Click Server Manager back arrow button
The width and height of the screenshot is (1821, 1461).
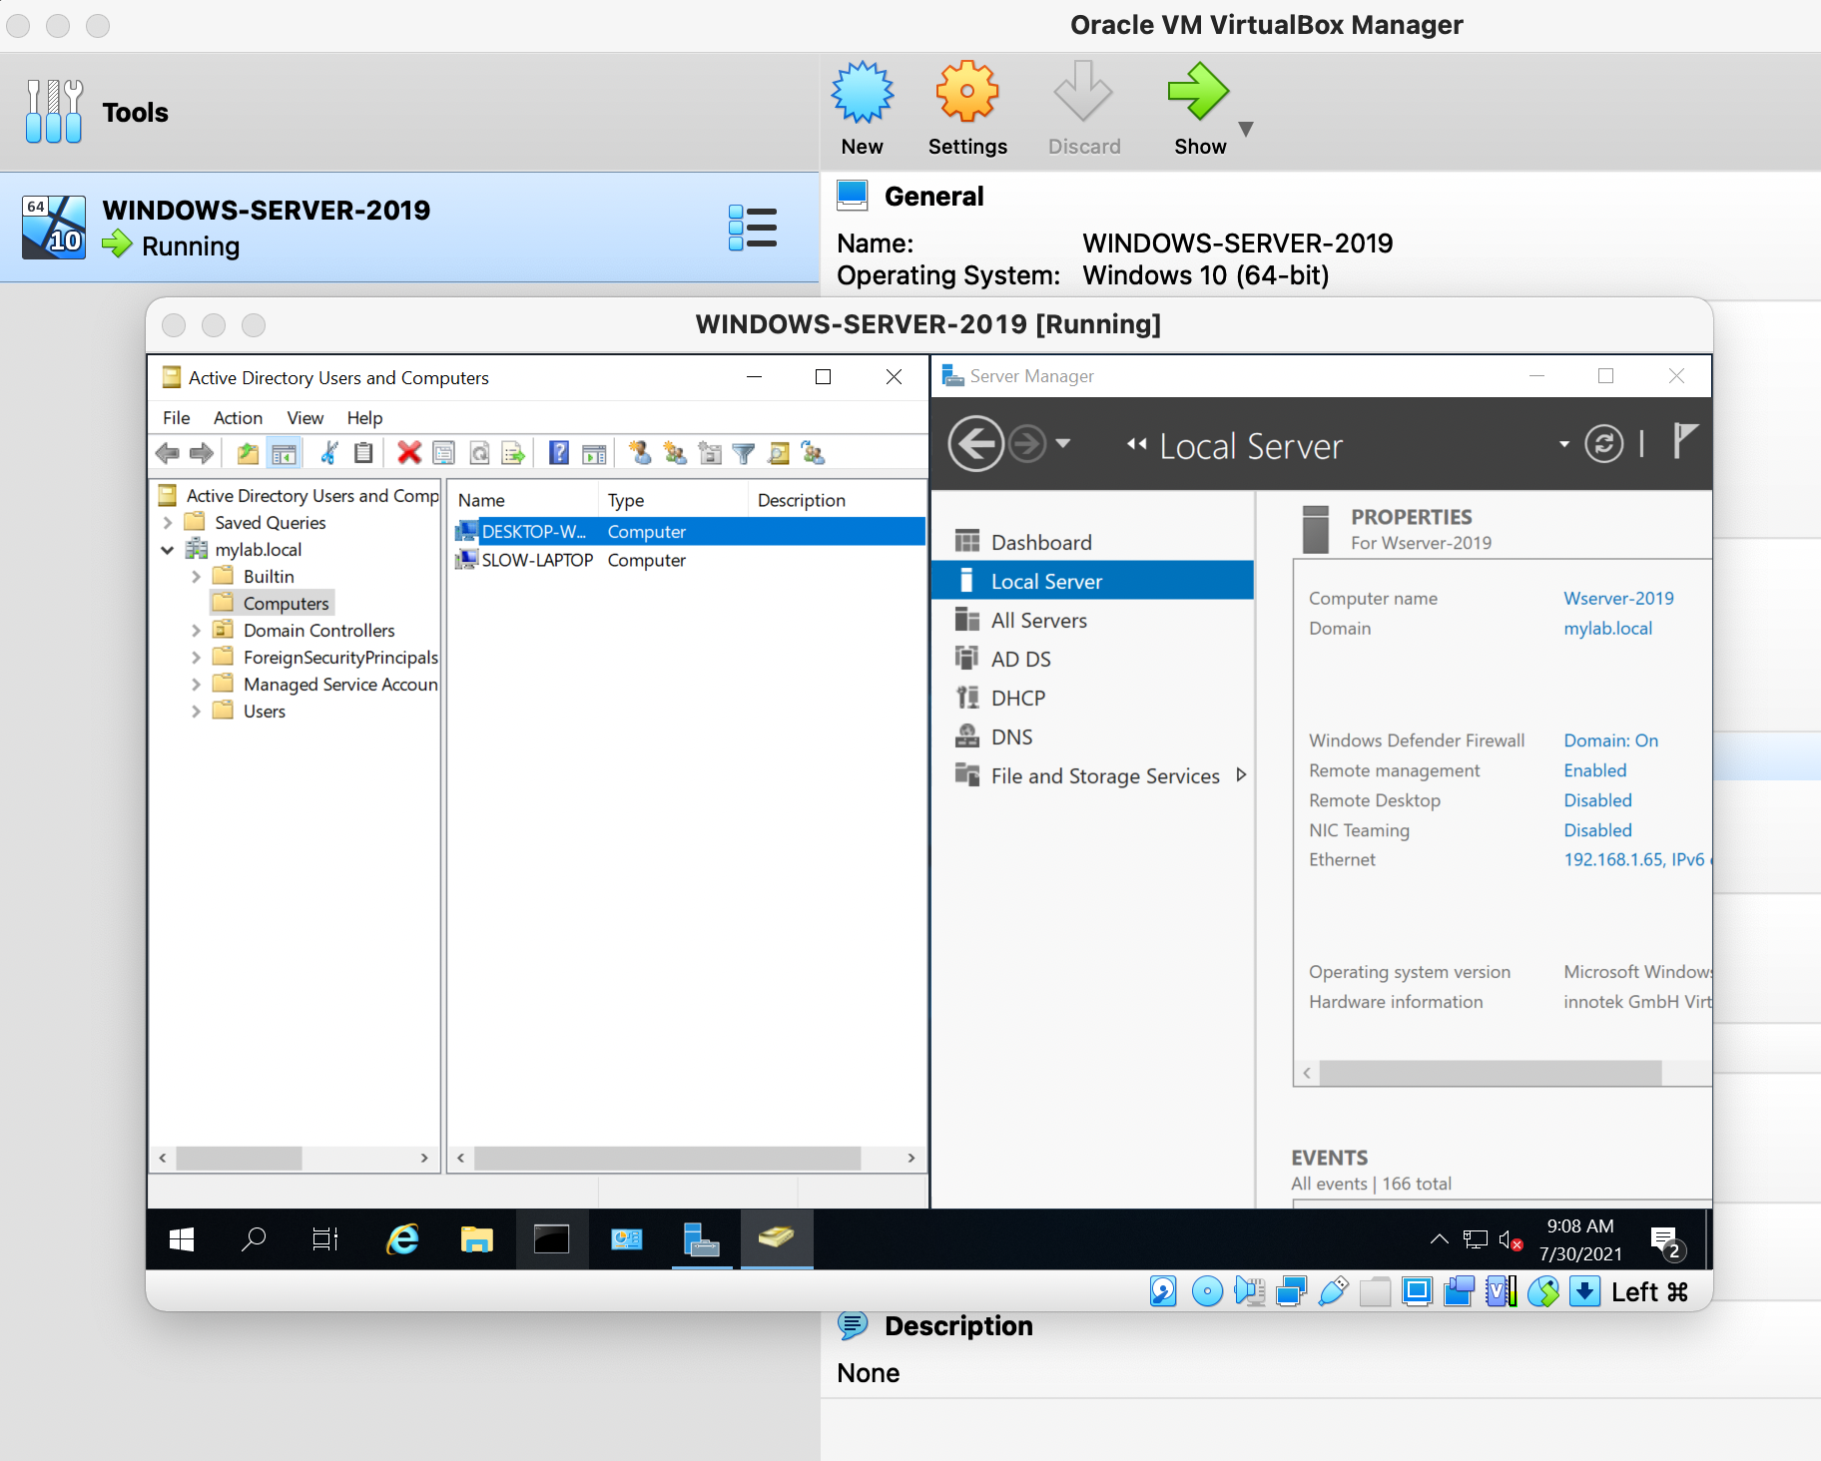point(975,444)
